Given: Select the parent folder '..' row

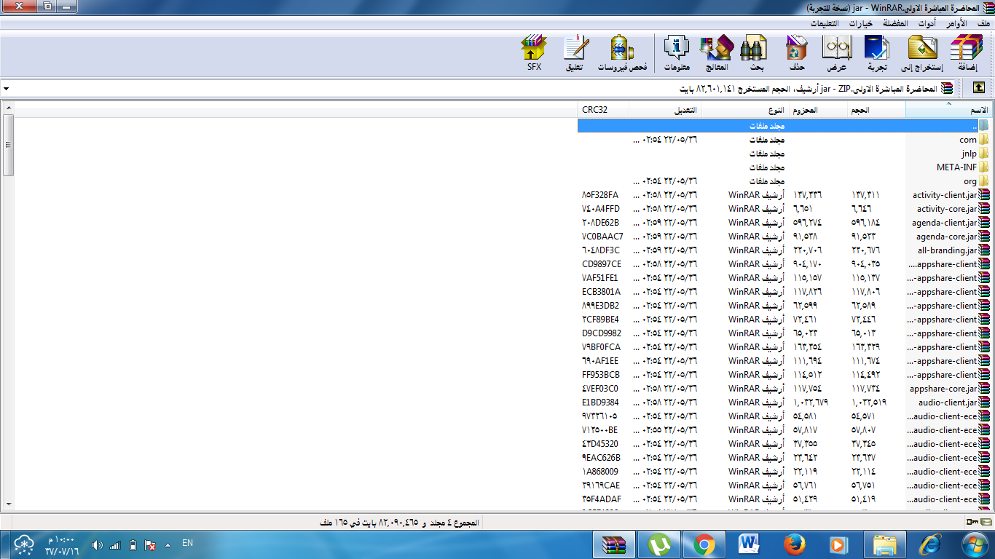Looking at the screenshot, I should [x=784, y=126].
